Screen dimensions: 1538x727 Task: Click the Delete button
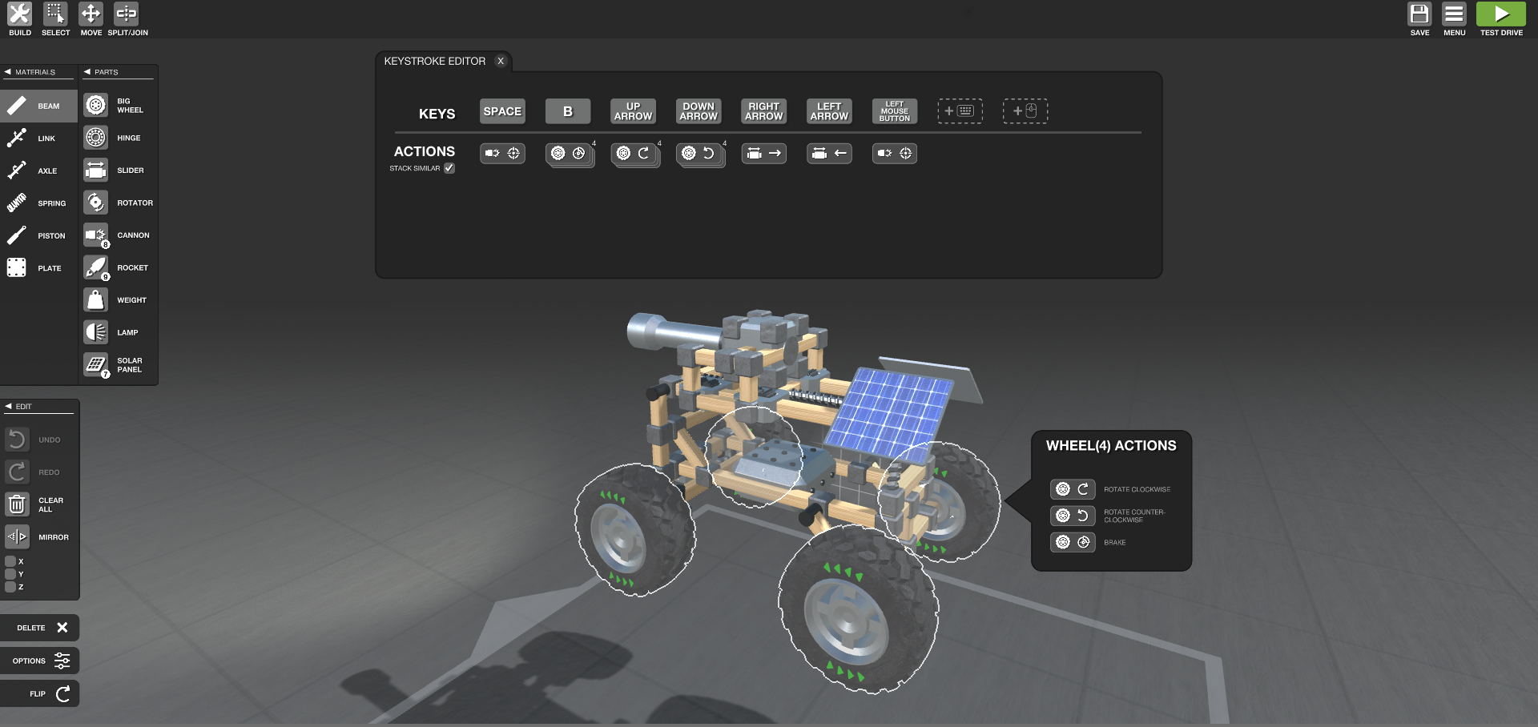tap(40, 628)
